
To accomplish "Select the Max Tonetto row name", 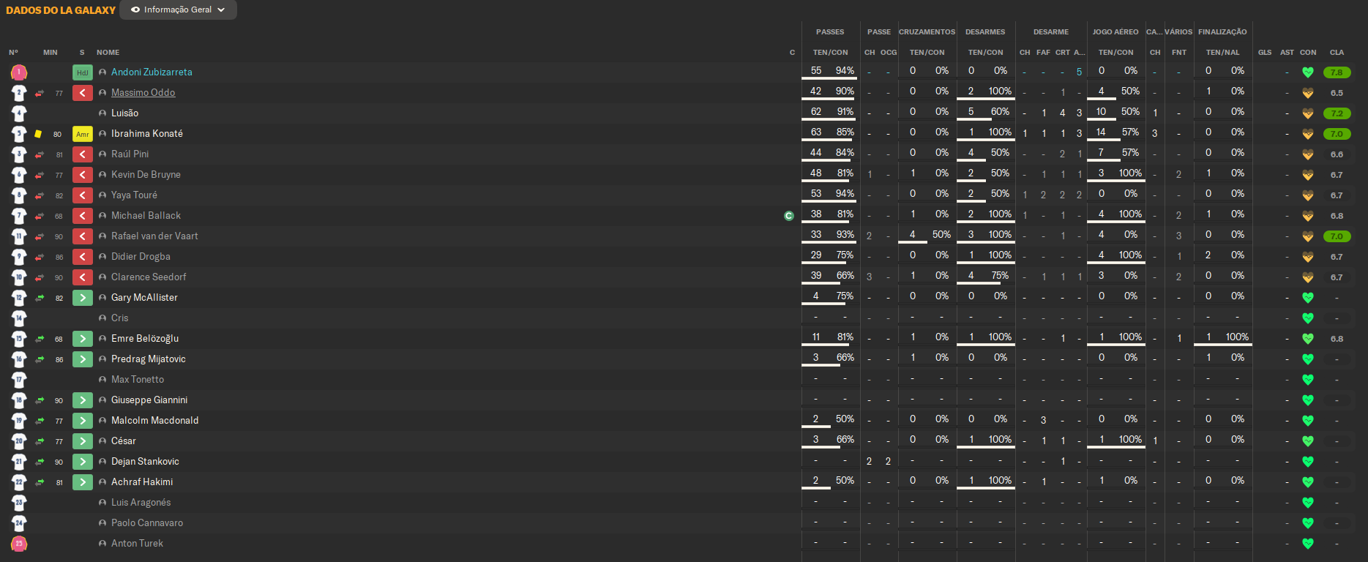I will point(138,379).
